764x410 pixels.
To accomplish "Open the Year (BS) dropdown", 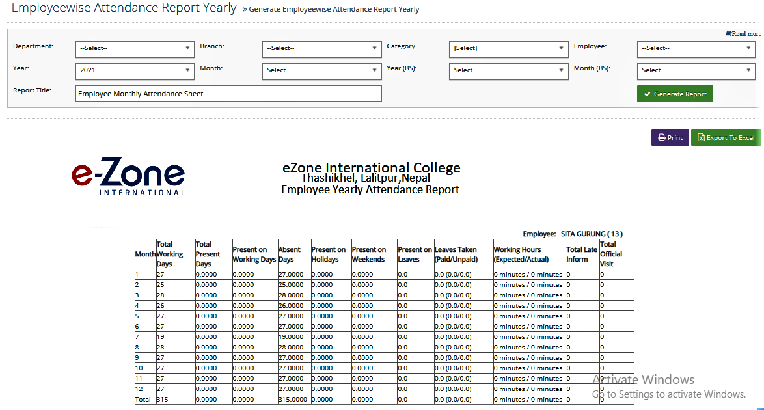I will [x=509, y=70].
